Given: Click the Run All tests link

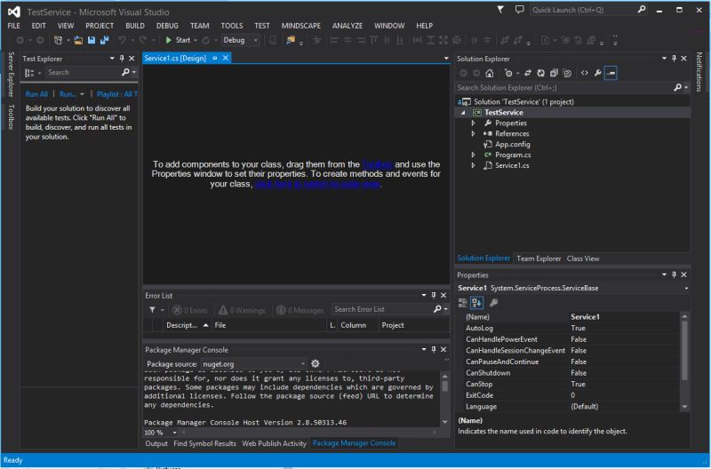Looking at the screenshot, I should pyautogui.click(x=36, y=93).
